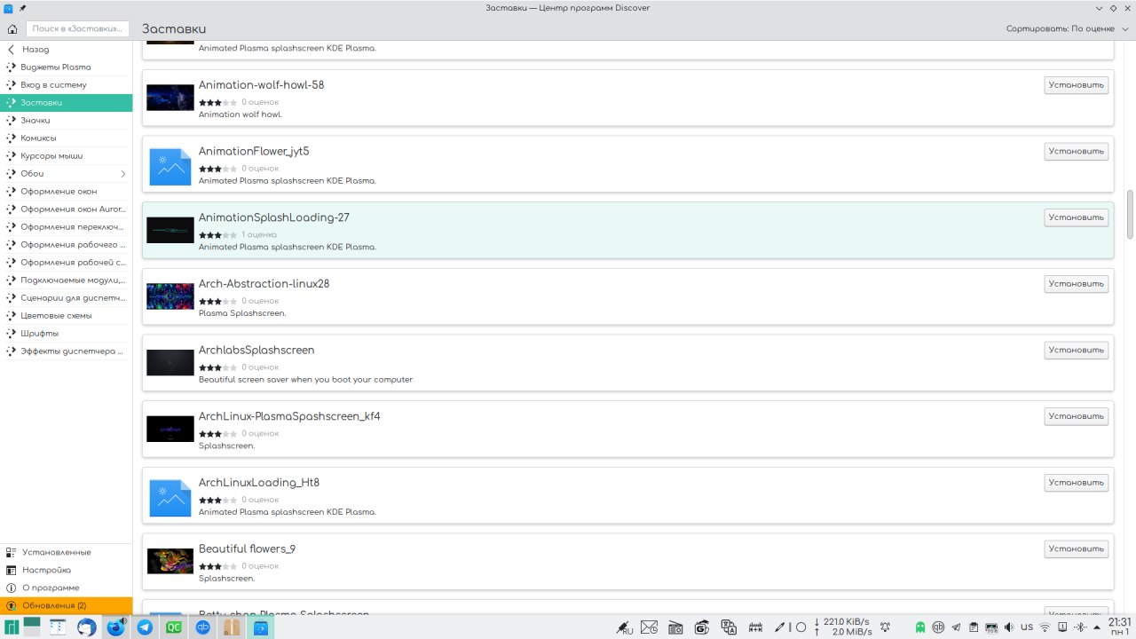Open volume control in tray
Viewport: 1136px width, 639px height.
[1008, 627]
